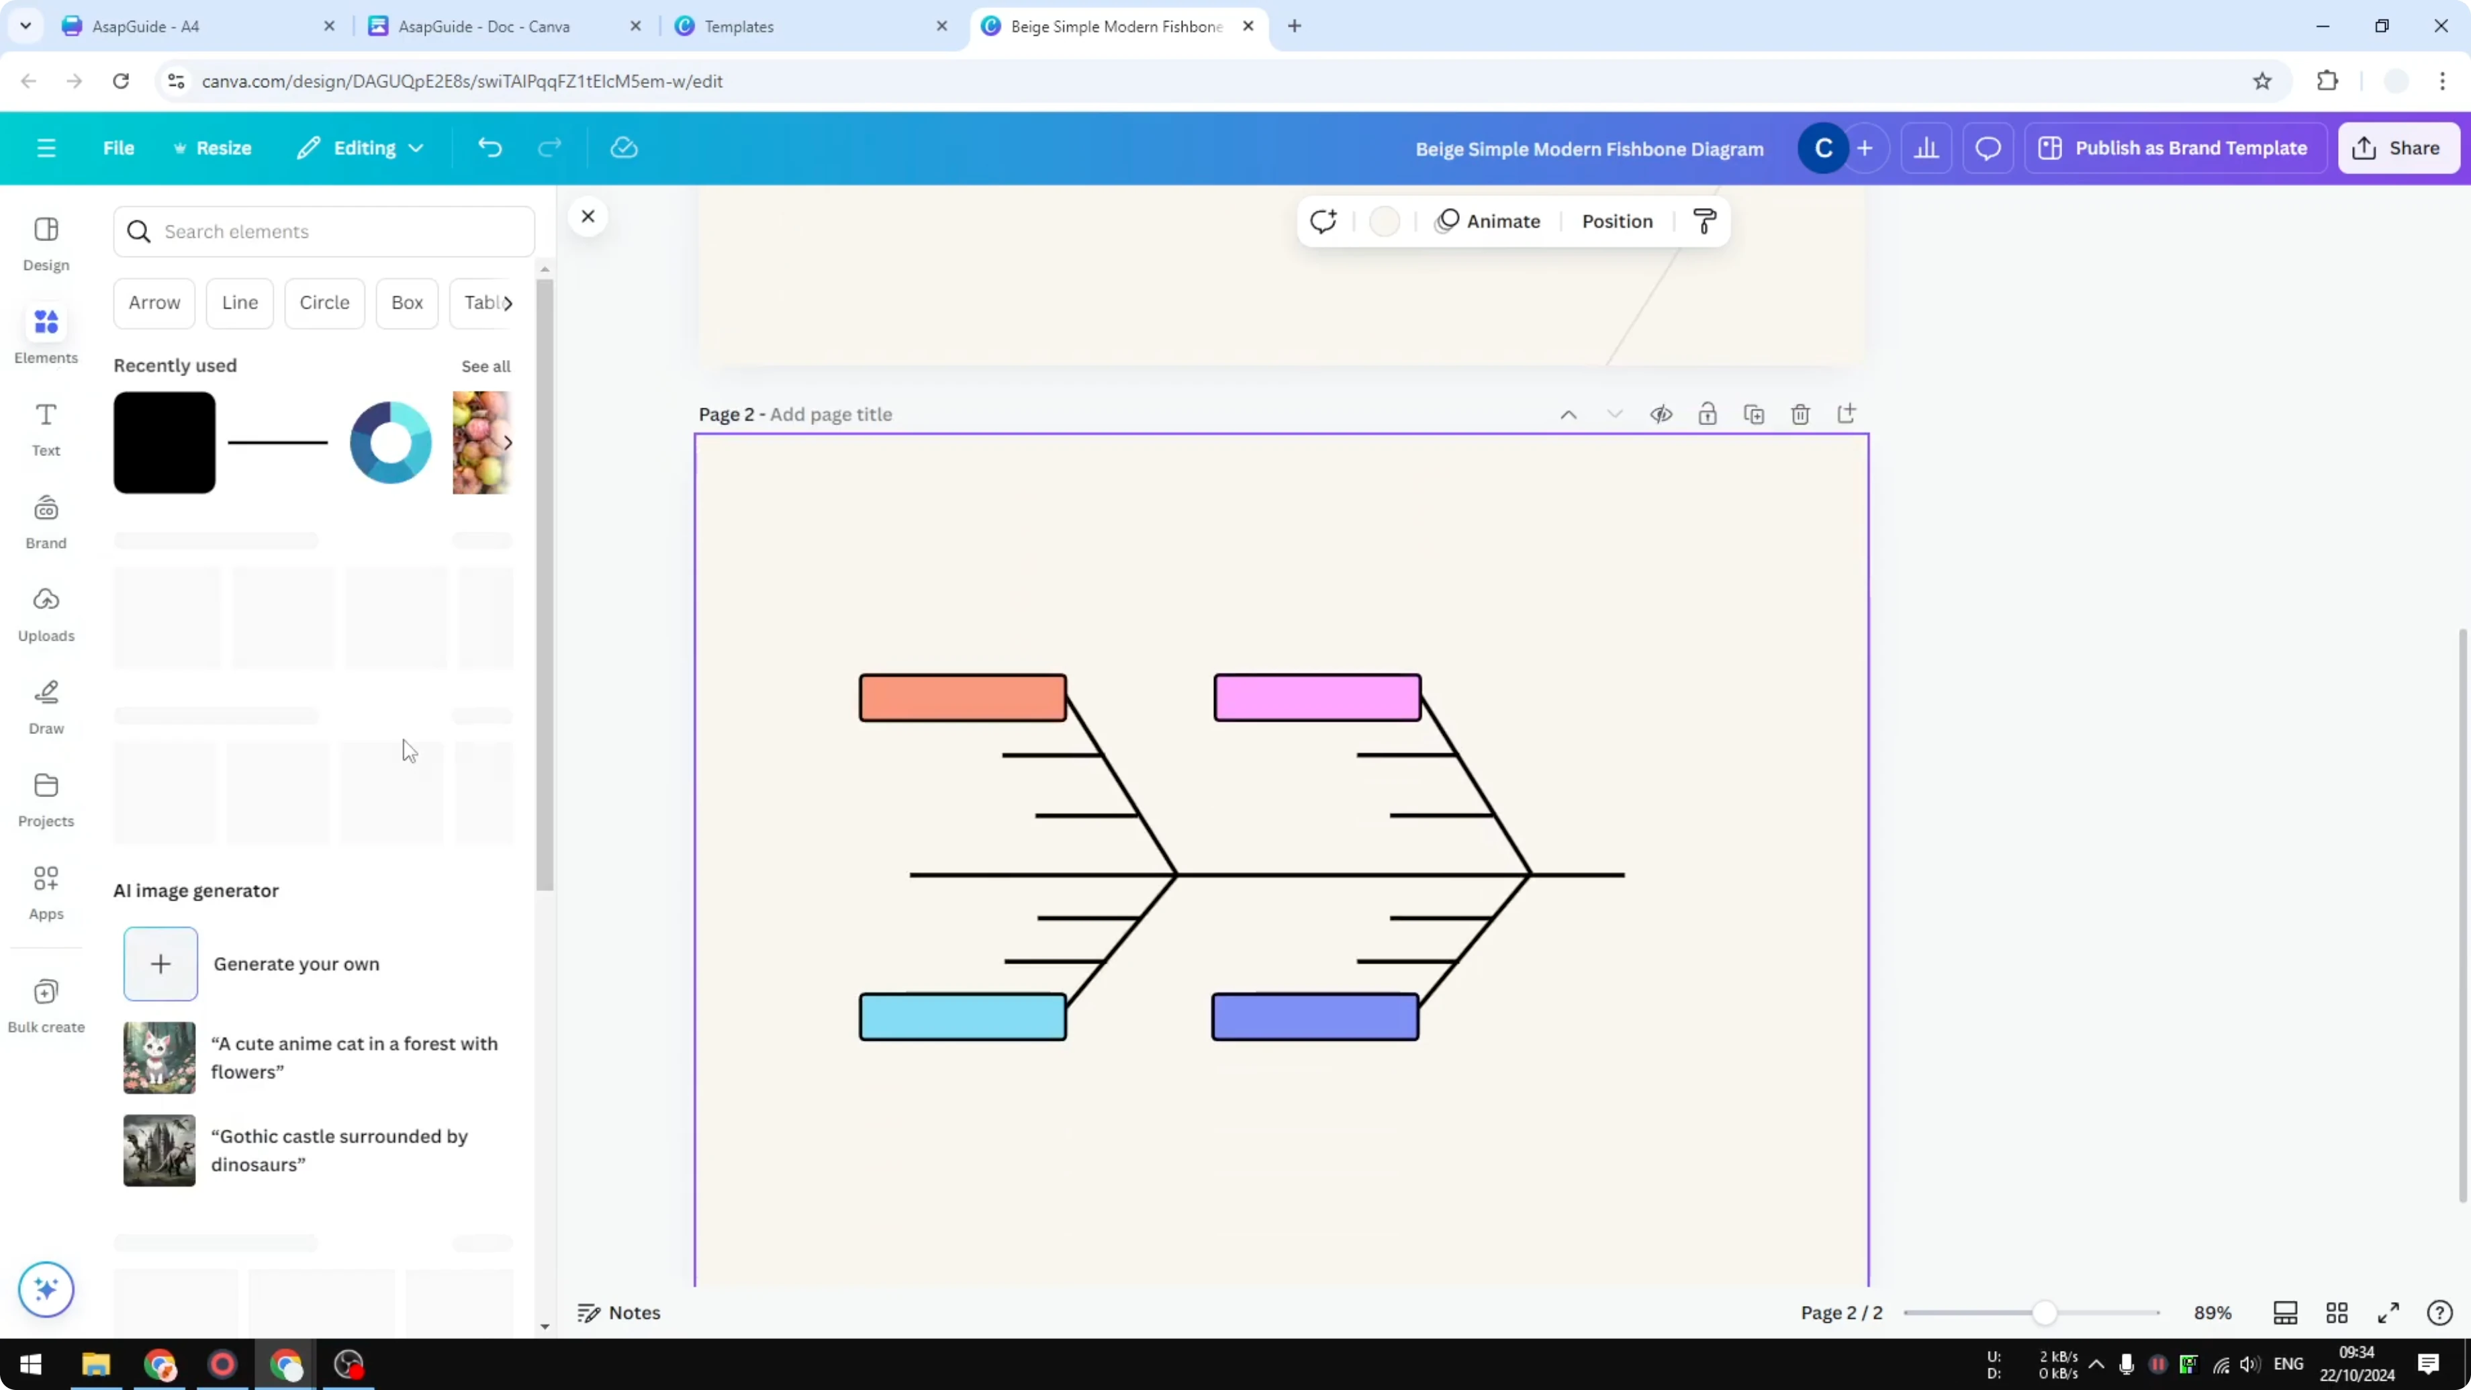Lock the current page
Image resolution: width=2471 pixels, height=1390 pixels.
pyautogui.click(x=1708, y=414)
